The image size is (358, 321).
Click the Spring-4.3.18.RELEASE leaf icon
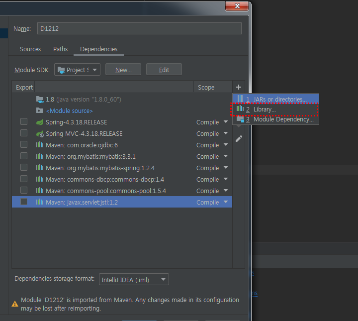click(40, 122)
